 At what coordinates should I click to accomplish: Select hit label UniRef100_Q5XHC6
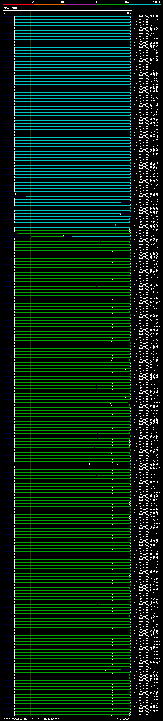point(146,692)
